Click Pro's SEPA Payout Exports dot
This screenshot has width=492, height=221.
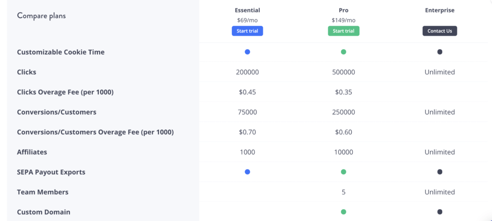(343, 172)
